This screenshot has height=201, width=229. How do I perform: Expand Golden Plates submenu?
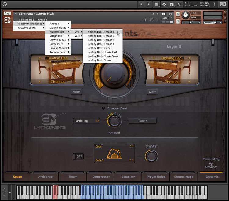pos(58,28)
